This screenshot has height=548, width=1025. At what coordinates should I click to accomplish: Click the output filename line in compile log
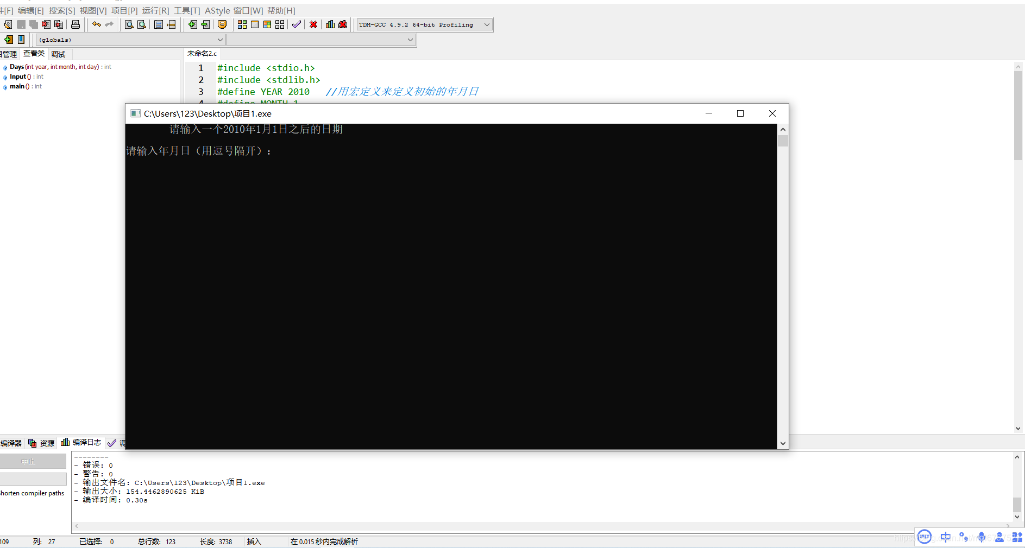pyautogui.click(x=169, y=482)
